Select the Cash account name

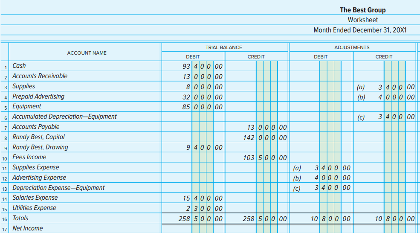coord(19,66)
